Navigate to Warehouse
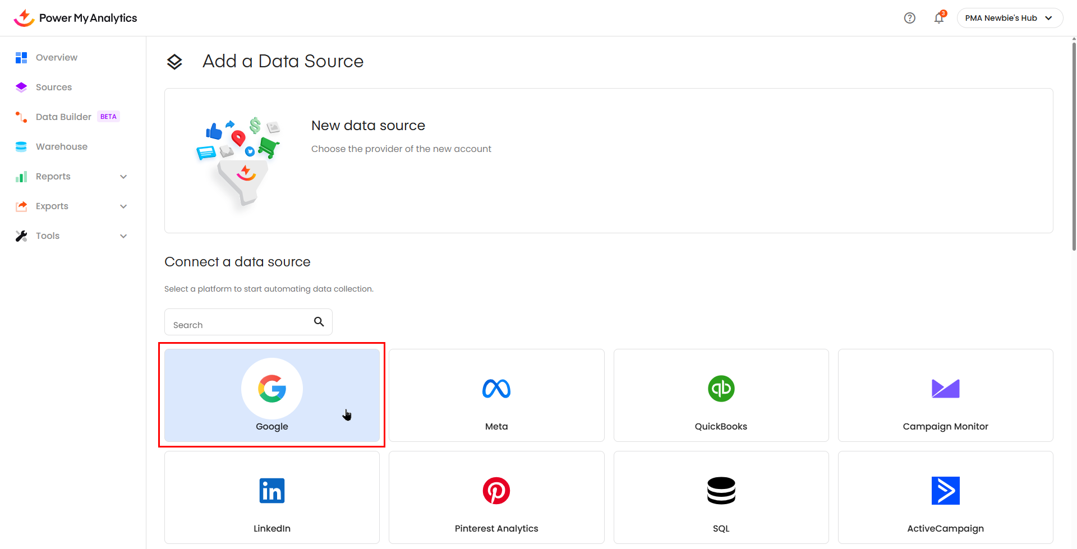1077x549 pixels. pyautogui.click(x=61, y=147)
